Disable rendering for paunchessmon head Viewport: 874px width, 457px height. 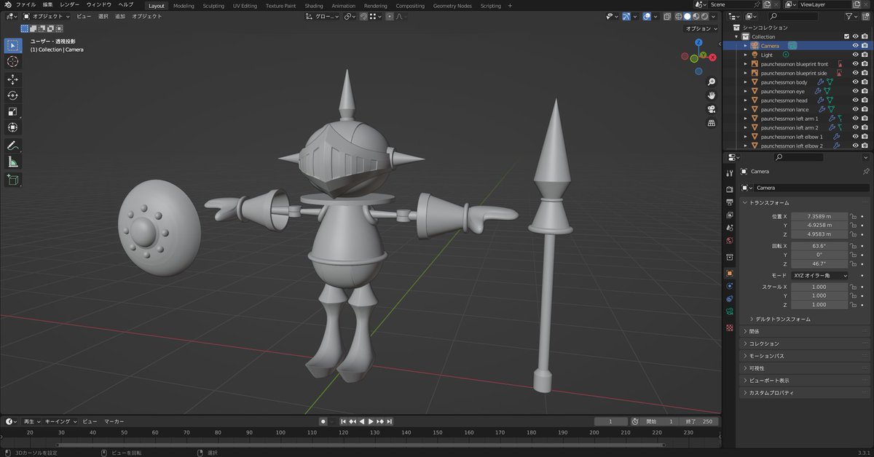[x=865, y=100]
